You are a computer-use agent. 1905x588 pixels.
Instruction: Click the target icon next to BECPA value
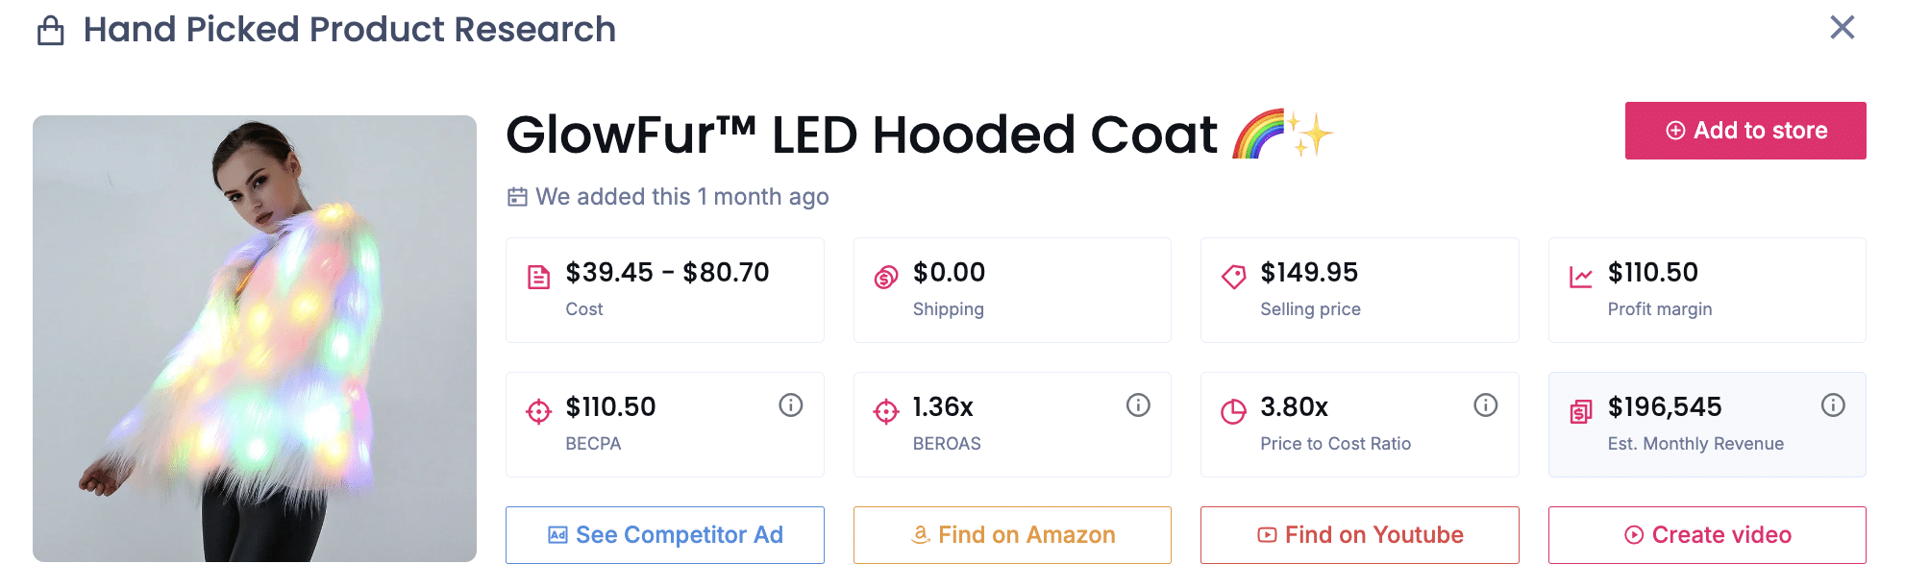(x=540, y=407)
